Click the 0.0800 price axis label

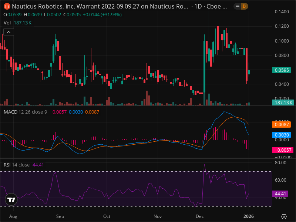[x=282, y=55]
